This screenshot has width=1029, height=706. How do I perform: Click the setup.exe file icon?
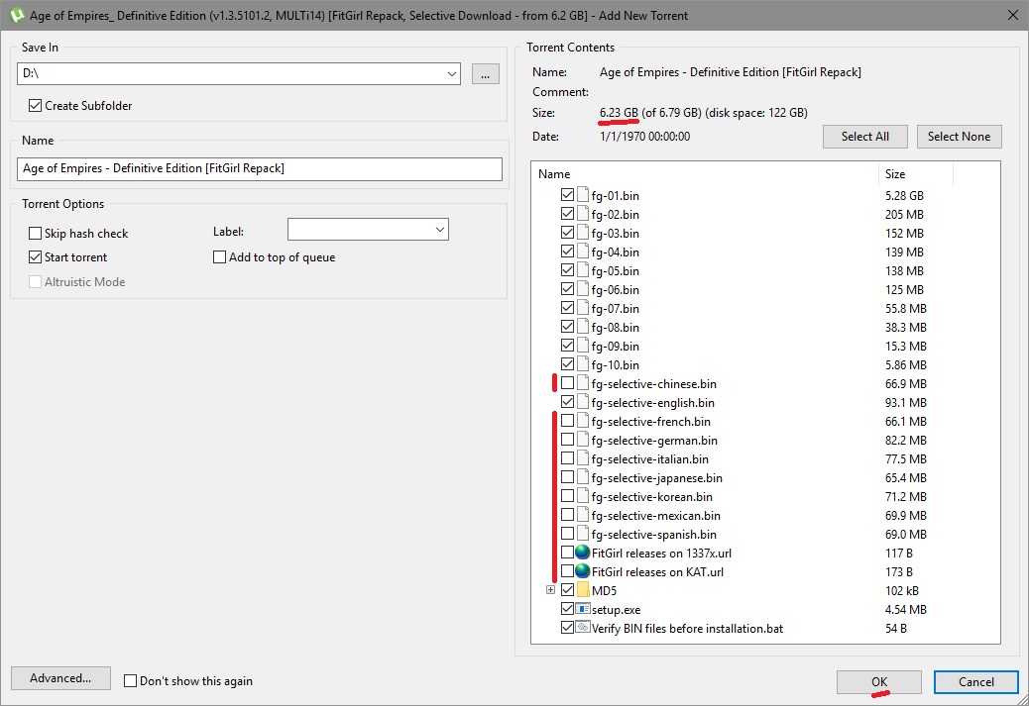point(583,609)
